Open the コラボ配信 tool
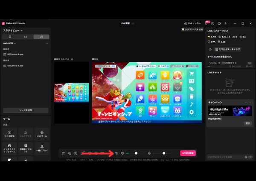 [x=9, y=134]
